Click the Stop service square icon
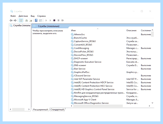 54,20
